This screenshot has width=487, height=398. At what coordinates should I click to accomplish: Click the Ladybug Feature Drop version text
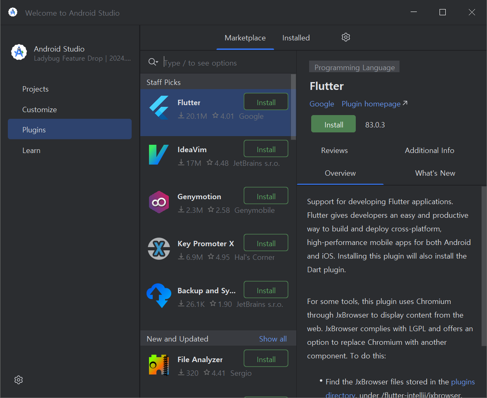tap(82, 59)
